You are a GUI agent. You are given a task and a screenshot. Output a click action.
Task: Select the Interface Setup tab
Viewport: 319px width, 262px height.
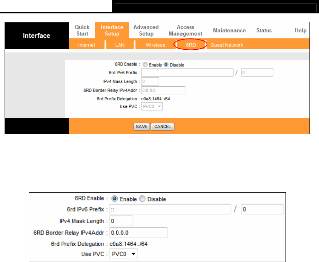point(112,30)
